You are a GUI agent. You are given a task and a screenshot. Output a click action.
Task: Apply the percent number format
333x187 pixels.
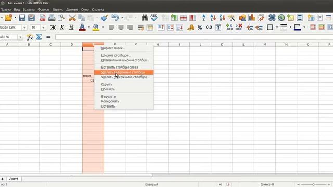[200, 28]
